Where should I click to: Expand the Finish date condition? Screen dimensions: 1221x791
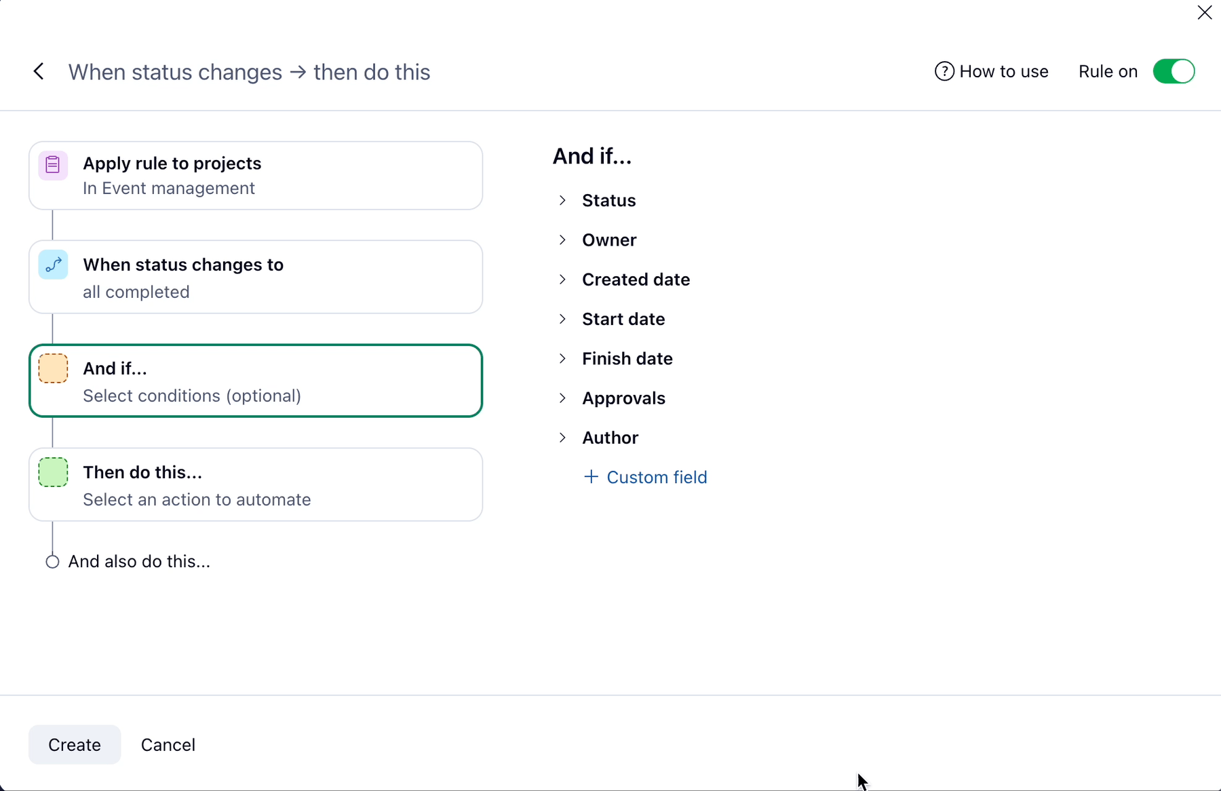562,358
